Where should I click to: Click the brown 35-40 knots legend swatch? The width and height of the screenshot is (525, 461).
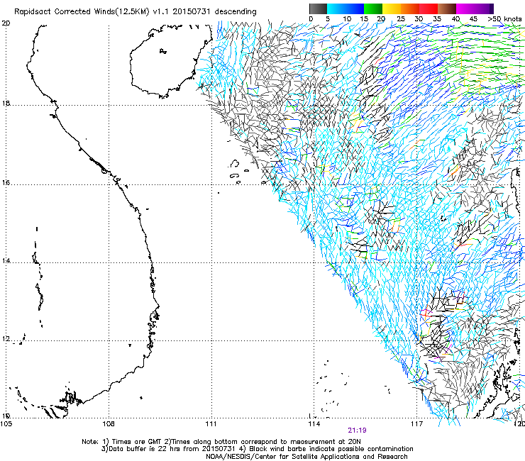(x=447, y=9)
